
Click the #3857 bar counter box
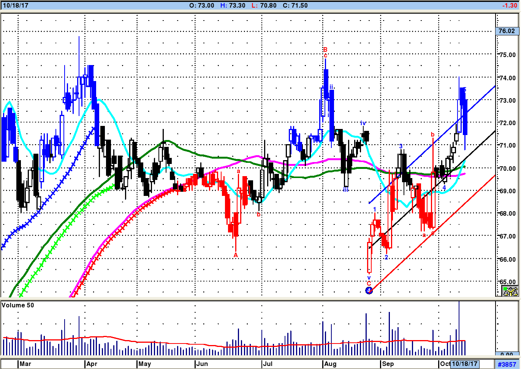tap(507, 364)
